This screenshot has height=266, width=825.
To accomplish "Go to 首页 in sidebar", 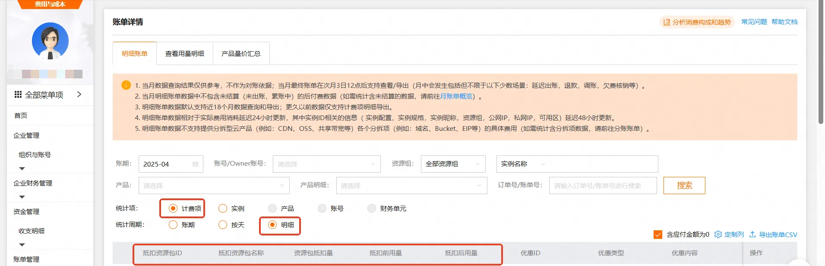I will [x=21, y=115].
